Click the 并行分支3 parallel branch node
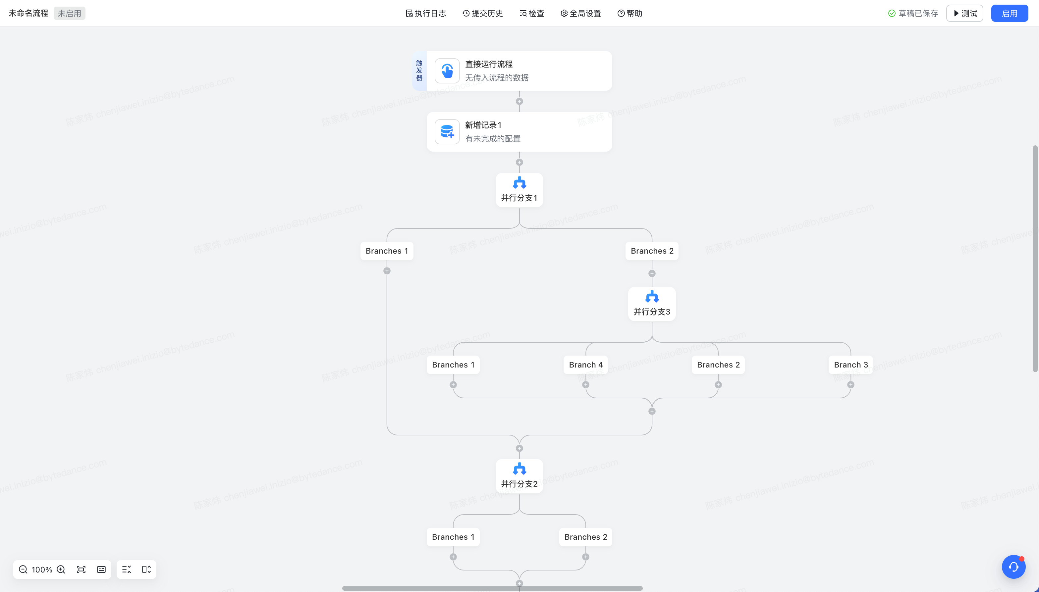This screenshot has height=592, width=1039. (x=652, y=304)
